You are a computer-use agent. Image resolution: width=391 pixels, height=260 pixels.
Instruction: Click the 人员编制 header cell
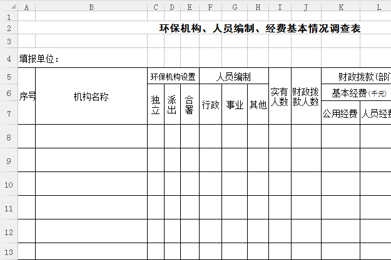click(234, 77)
